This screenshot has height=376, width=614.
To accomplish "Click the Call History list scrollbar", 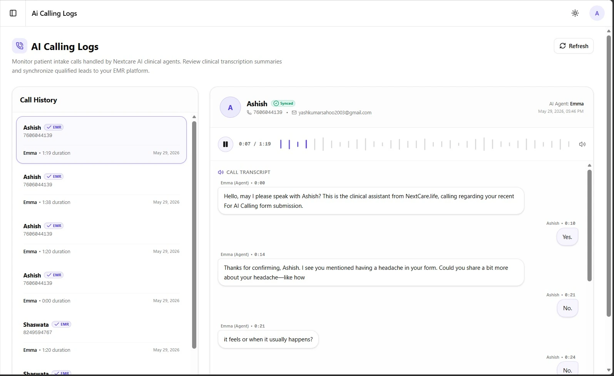I will (194, 235).
